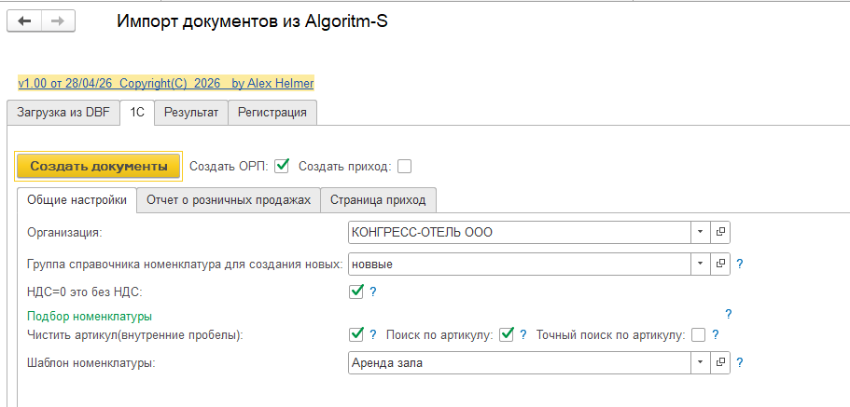The width and height of the screenshot is (850, 407).
Task: Click the forward navigation arrow
Action: click(x=58, y=21)
